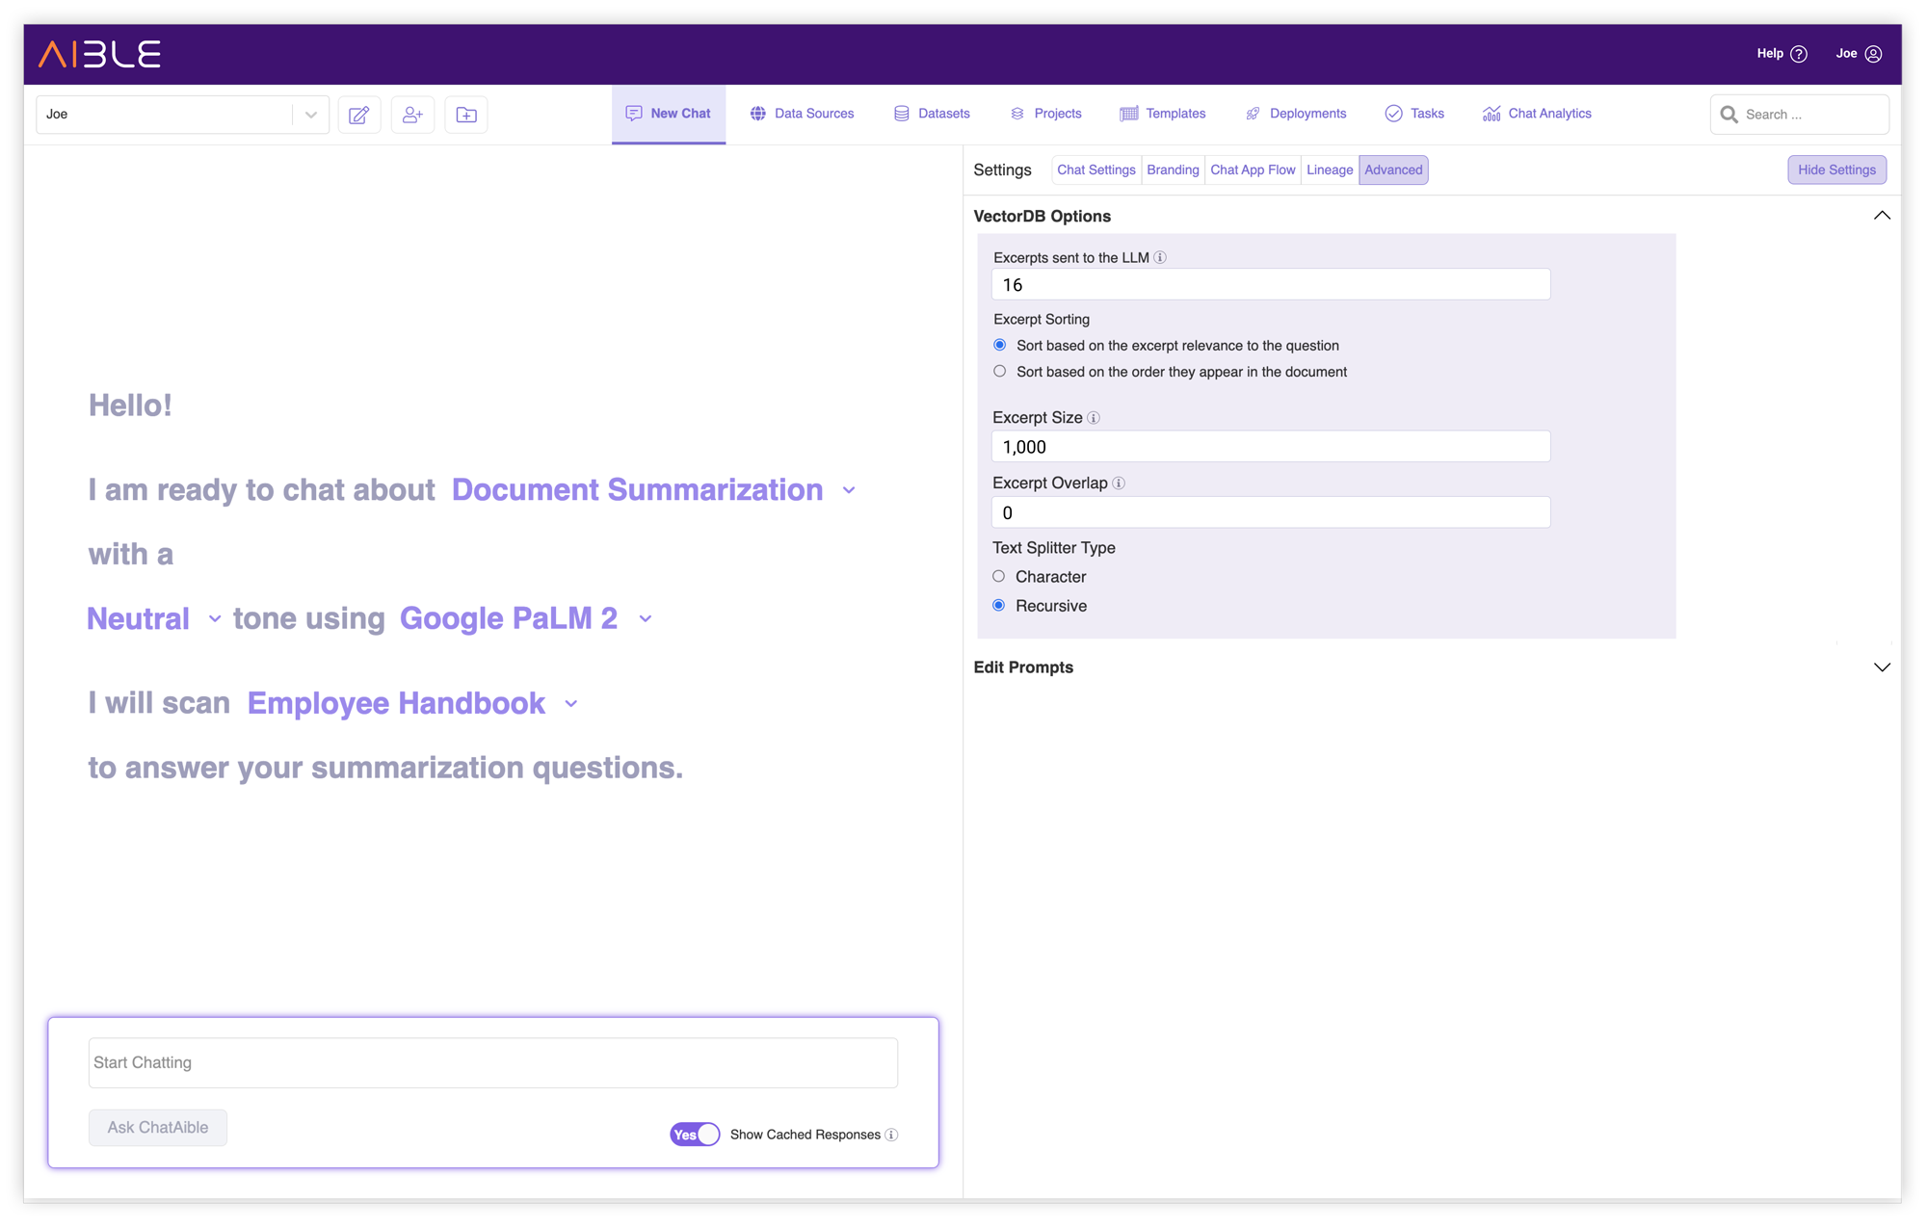Click the new folder plus icon
Viewport: 1927px width, 1228px height.
click(x=466, y=115)
